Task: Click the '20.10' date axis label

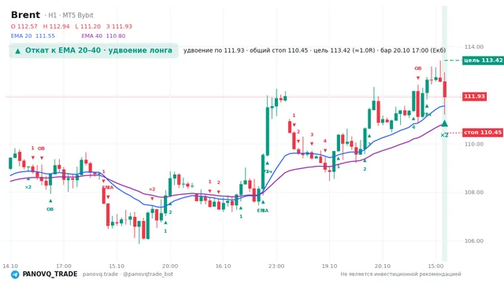Action: (x=383, y=266)
